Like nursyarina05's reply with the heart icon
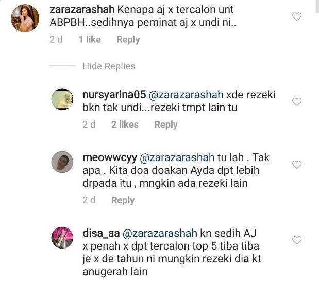 [297, 101]
